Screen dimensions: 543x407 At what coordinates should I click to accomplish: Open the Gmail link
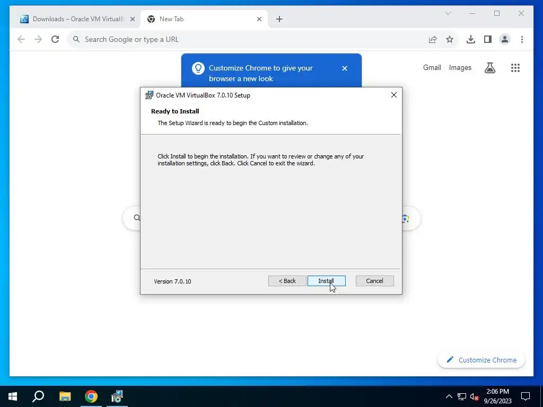coord(432,67)
